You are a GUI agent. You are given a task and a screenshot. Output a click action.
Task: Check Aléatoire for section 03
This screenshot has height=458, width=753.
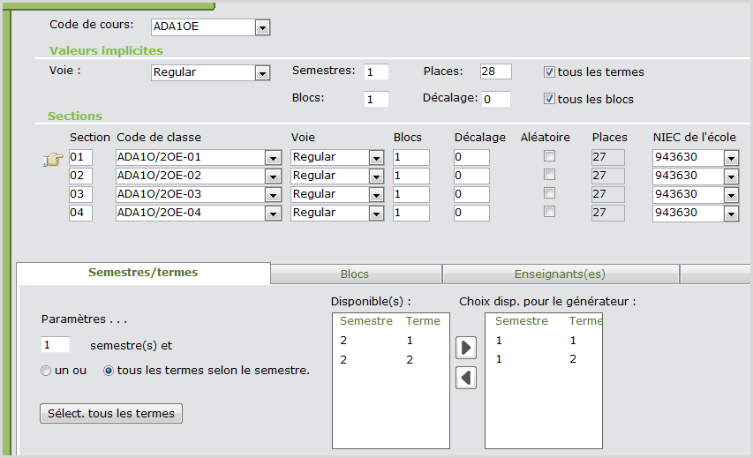549,194
